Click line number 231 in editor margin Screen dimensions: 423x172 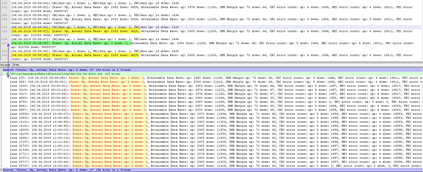(5, 7)
